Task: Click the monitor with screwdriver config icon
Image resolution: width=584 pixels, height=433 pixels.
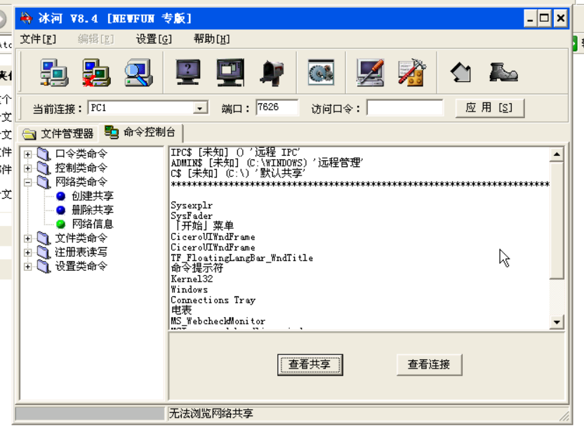Action: tap(370, 72)
